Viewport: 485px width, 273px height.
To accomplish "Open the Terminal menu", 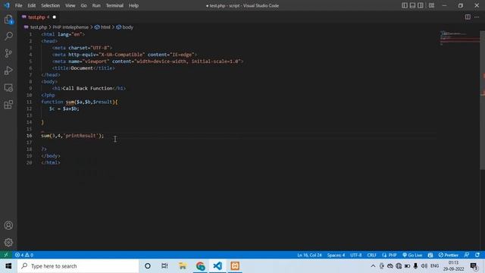I will tap(114, 5).
